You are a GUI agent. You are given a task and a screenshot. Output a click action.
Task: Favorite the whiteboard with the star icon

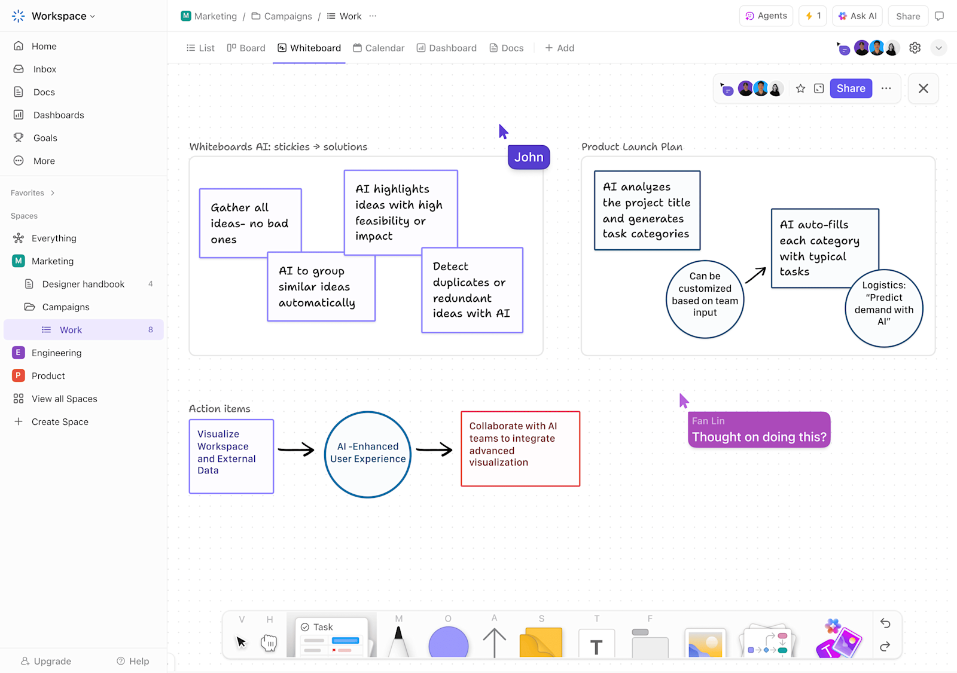pyautogui.click(x=801, y=88)
